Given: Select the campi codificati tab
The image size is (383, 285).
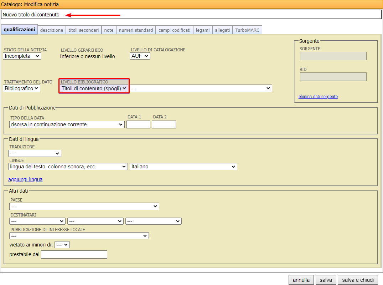Looking at the screenshot, I should [x=174, y=30].
